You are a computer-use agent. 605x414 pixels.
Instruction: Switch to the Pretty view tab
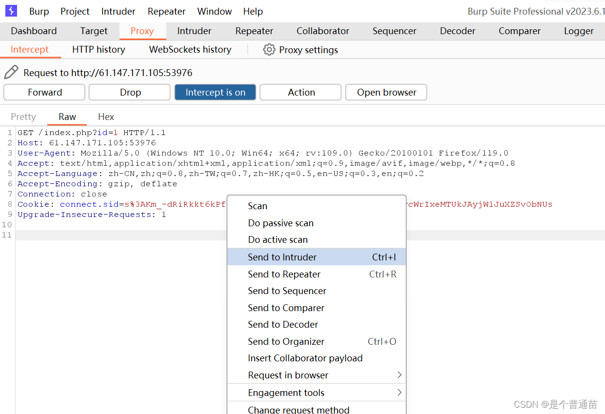23,117
